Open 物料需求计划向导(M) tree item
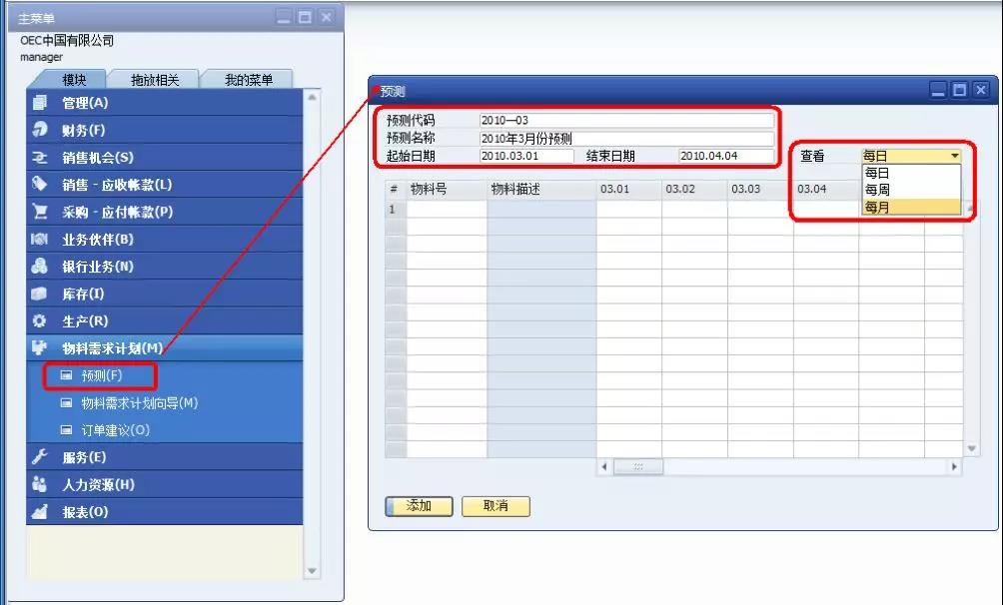This screenshot has width=1003, height=605. point(139,403)
